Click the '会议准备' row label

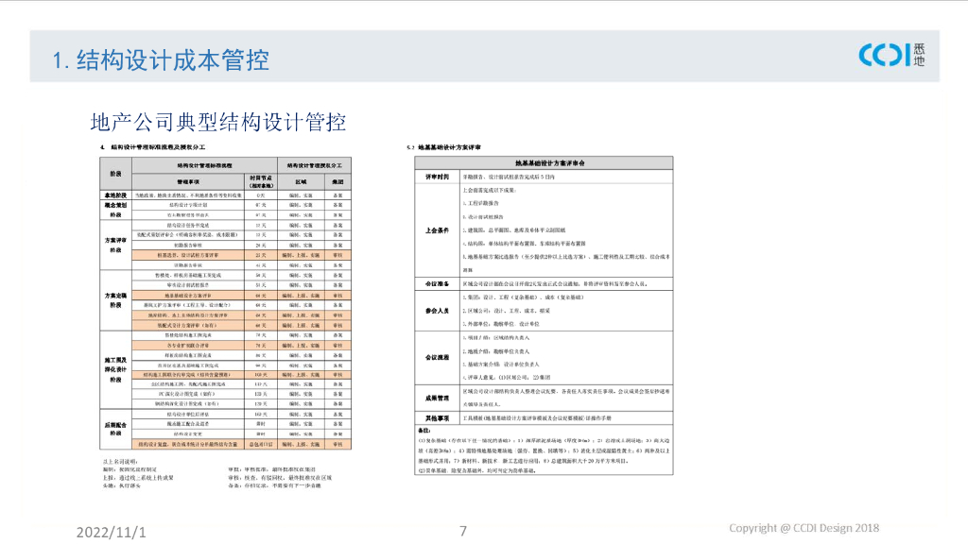pyautogui.click(x=437, y=283)
